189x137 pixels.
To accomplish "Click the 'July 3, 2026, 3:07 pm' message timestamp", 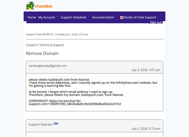I will 146,70.
